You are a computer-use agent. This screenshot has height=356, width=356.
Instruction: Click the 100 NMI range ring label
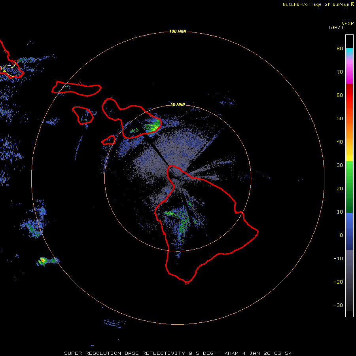coord(178,31)
